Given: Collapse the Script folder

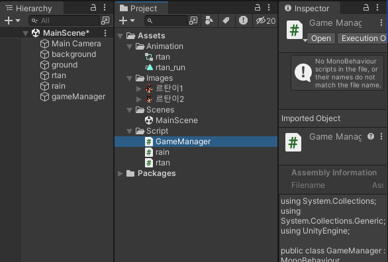Looking at the screenshot, I should coord(129,132).
